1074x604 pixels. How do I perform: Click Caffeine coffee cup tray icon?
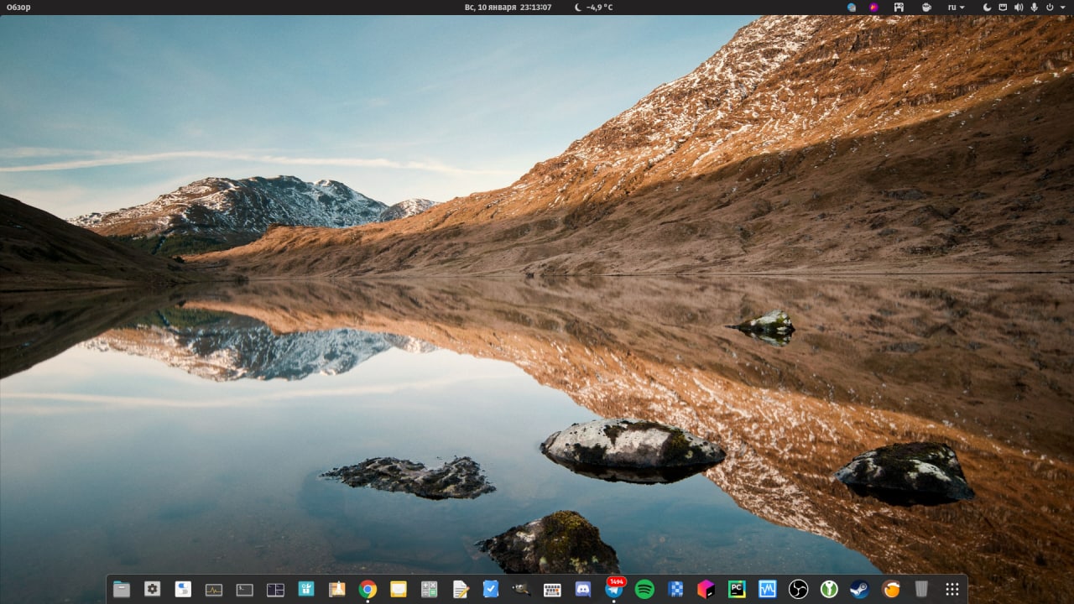926,7
